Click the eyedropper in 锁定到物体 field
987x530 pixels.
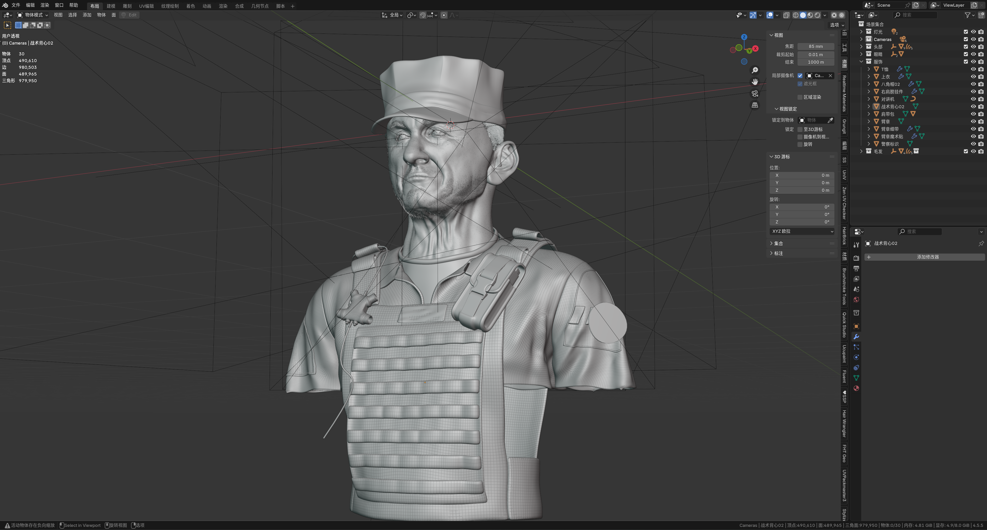[x=830, y=120]
